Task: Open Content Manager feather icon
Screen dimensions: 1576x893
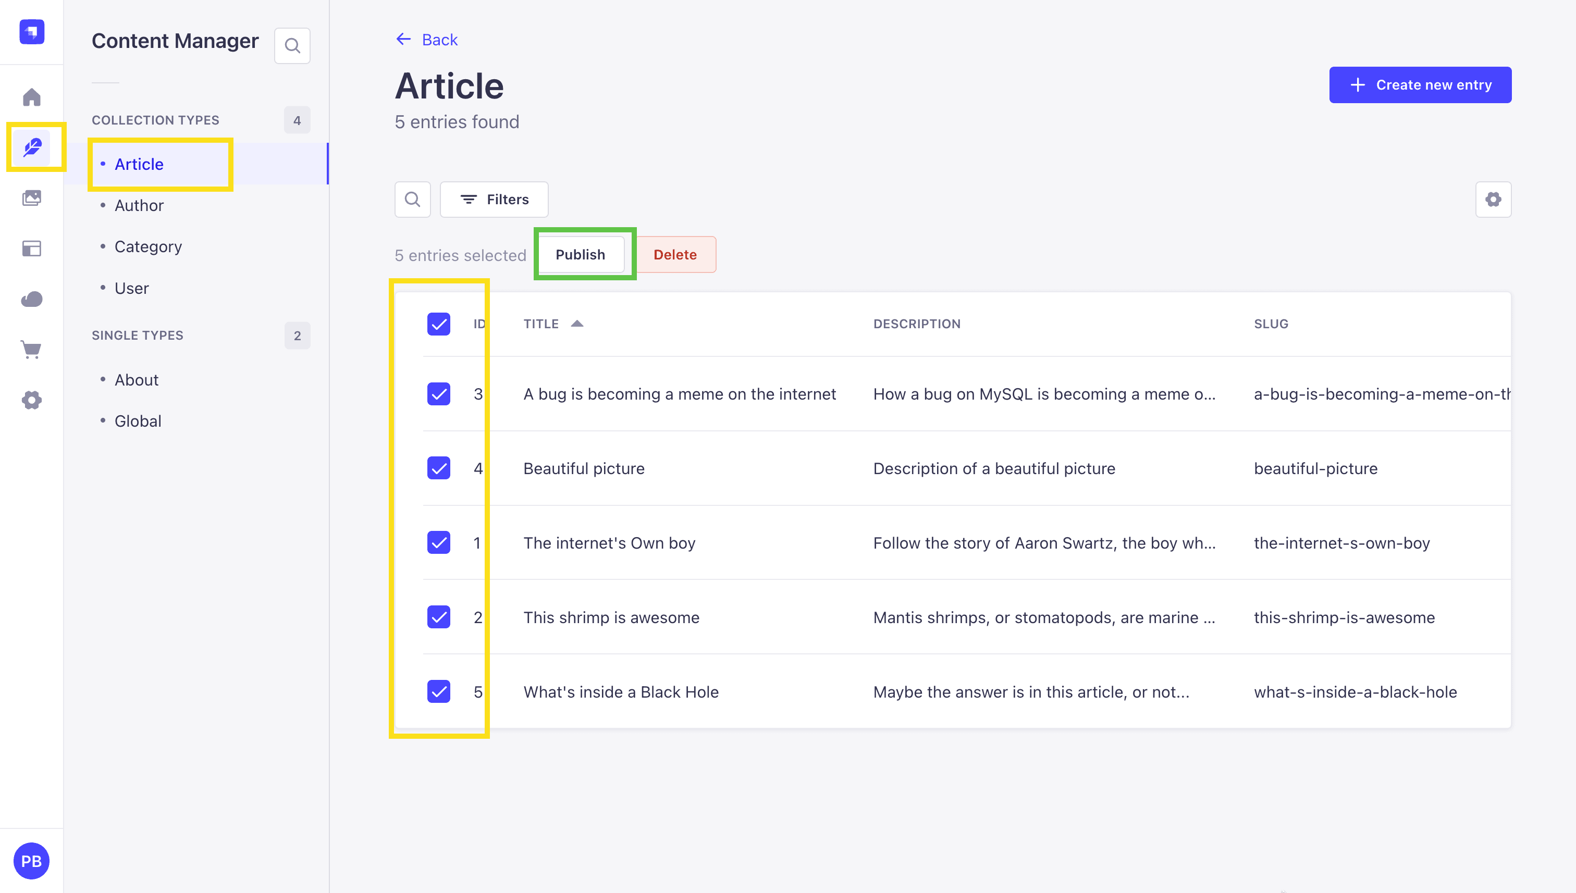Action: click(32, 147)
